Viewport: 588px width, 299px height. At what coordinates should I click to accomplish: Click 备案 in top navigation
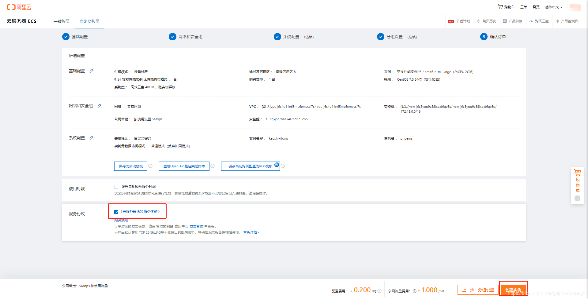pos(536,7)
